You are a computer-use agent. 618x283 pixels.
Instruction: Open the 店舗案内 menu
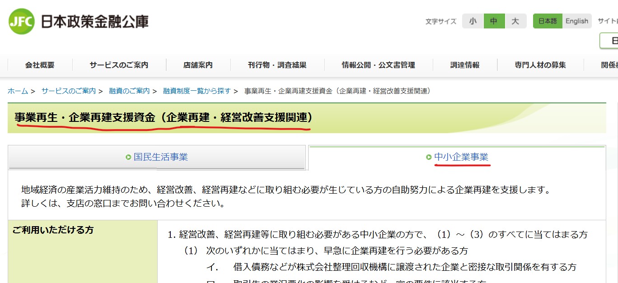[x=198, y=65]
